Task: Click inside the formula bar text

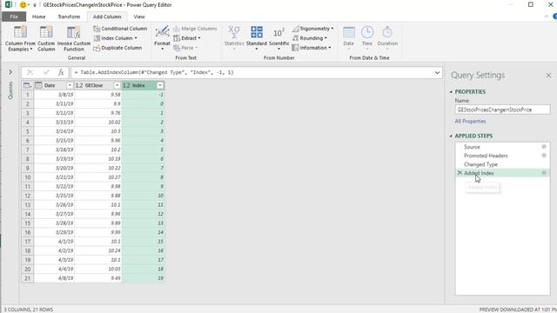Action: point(154,72)
